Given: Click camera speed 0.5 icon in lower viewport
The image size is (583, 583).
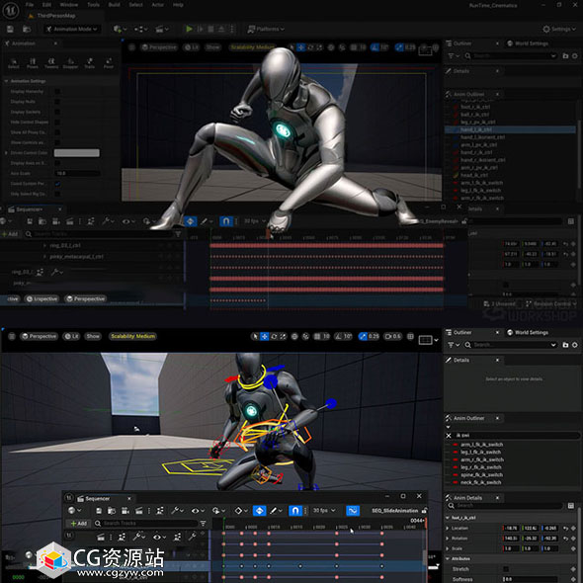Looking at the screenshot, I should 392,337.
